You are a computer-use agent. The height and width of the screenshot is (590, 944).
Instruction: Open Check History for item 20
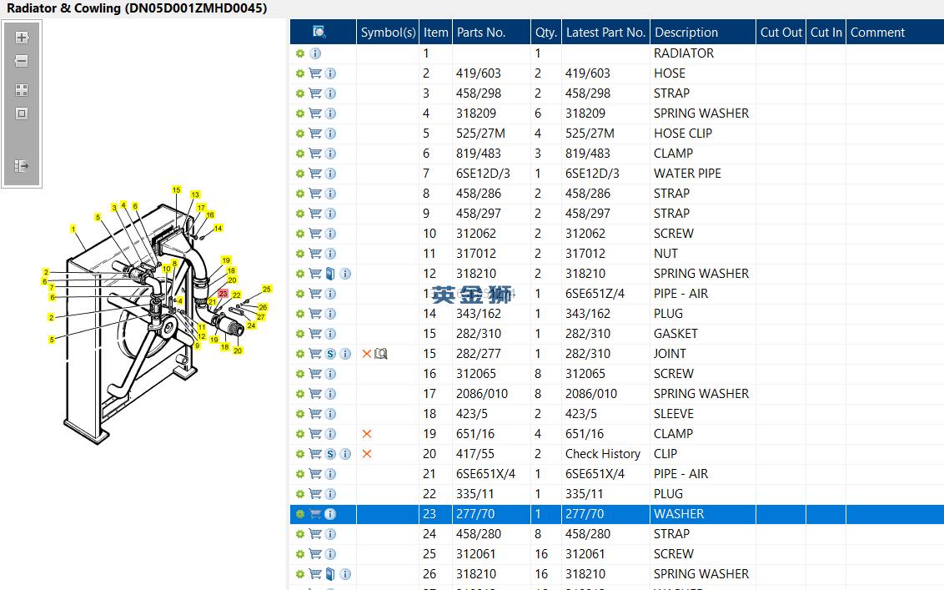click(603, 454)
